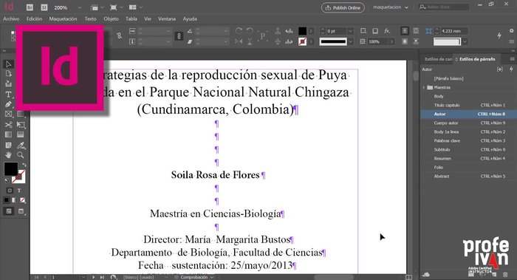Switch to Normal view mode
Image resolution: width=517 pixels, height=280 pixels.
(x=9, y=211)
